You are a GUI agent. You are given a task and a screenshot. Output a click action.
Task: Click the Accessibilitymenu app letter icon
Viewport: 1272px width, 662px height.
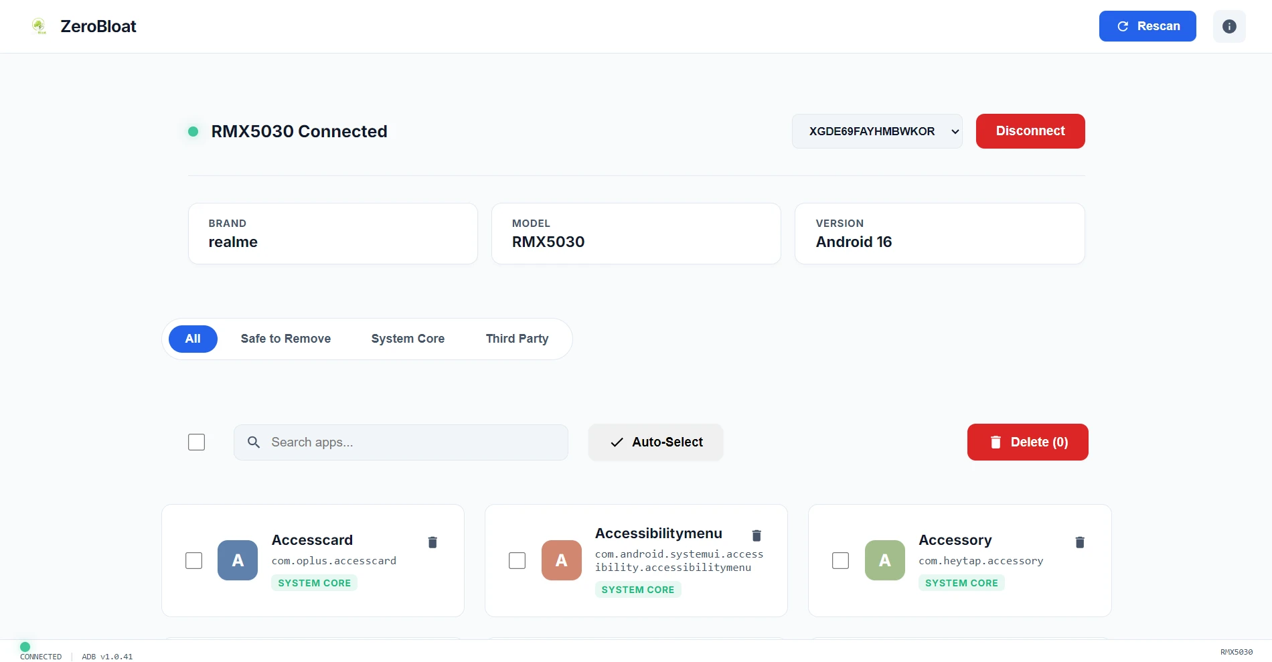click(561, 560)
